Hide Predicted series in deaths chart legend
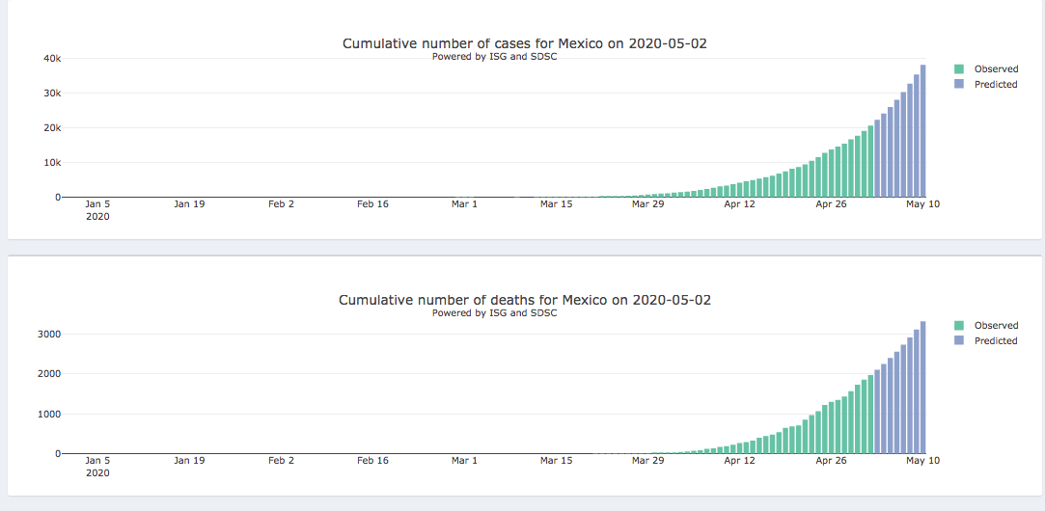1045x511 pixels. 996,341
